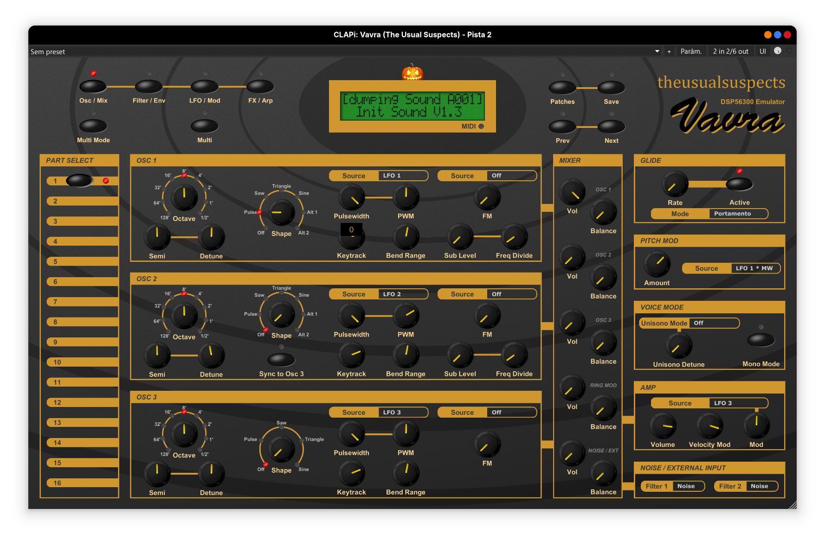Open the Pitch Mod Source dropdown
Viewport: 825px width, 540px height.
pyautogui.click(x=755, y=268)
